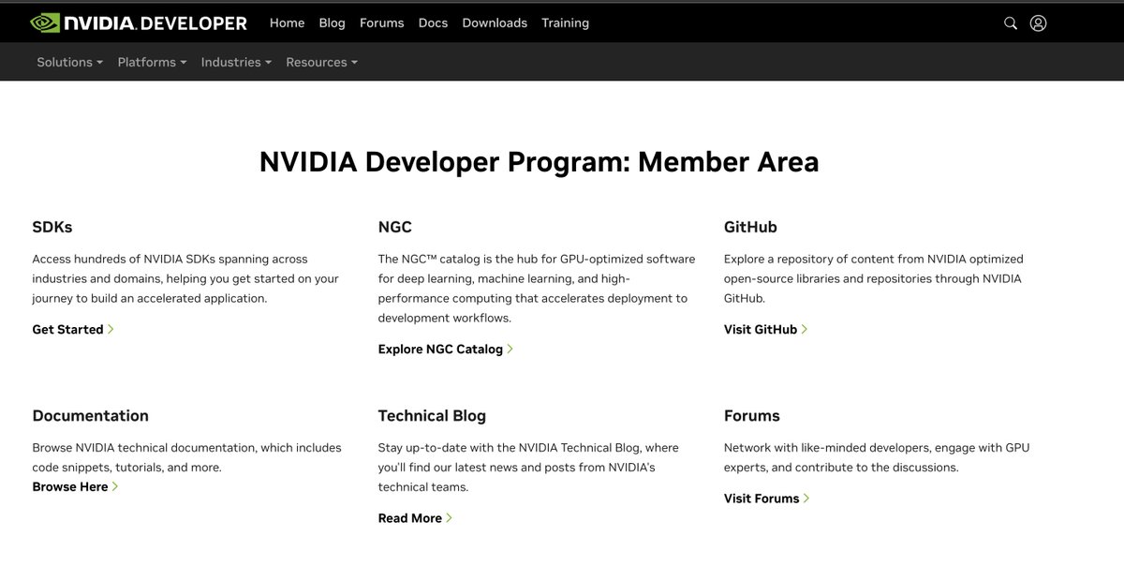Screen dimensions: 1124x581
Task: Expand the Resources dropdown menu
Action: (321, 62)
